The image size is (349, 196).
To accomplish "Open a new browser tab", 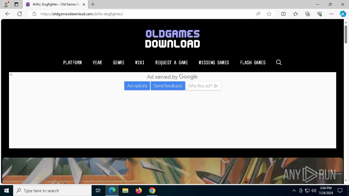I will [93, 4].
